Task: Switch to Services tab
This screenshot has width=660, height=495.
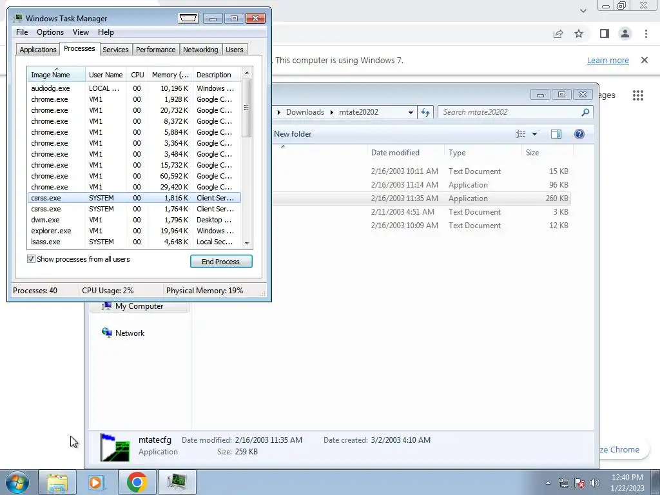Action: (x=115, y=50)
